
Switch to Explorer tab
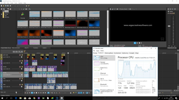(x=45, y=48)
